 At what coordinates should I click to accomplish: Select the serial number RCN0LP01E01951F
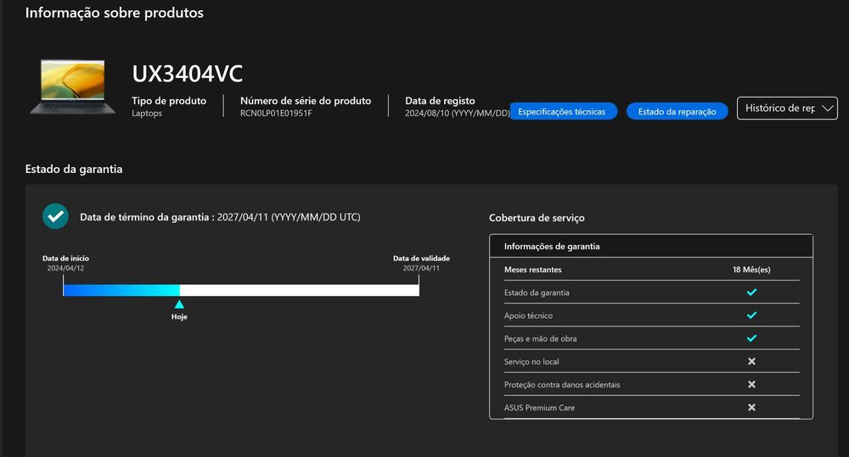point(276,113)
